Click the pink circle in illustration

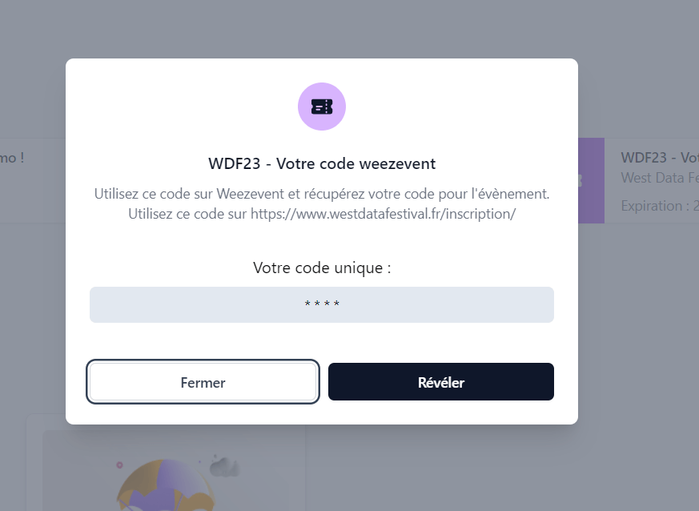119,465
